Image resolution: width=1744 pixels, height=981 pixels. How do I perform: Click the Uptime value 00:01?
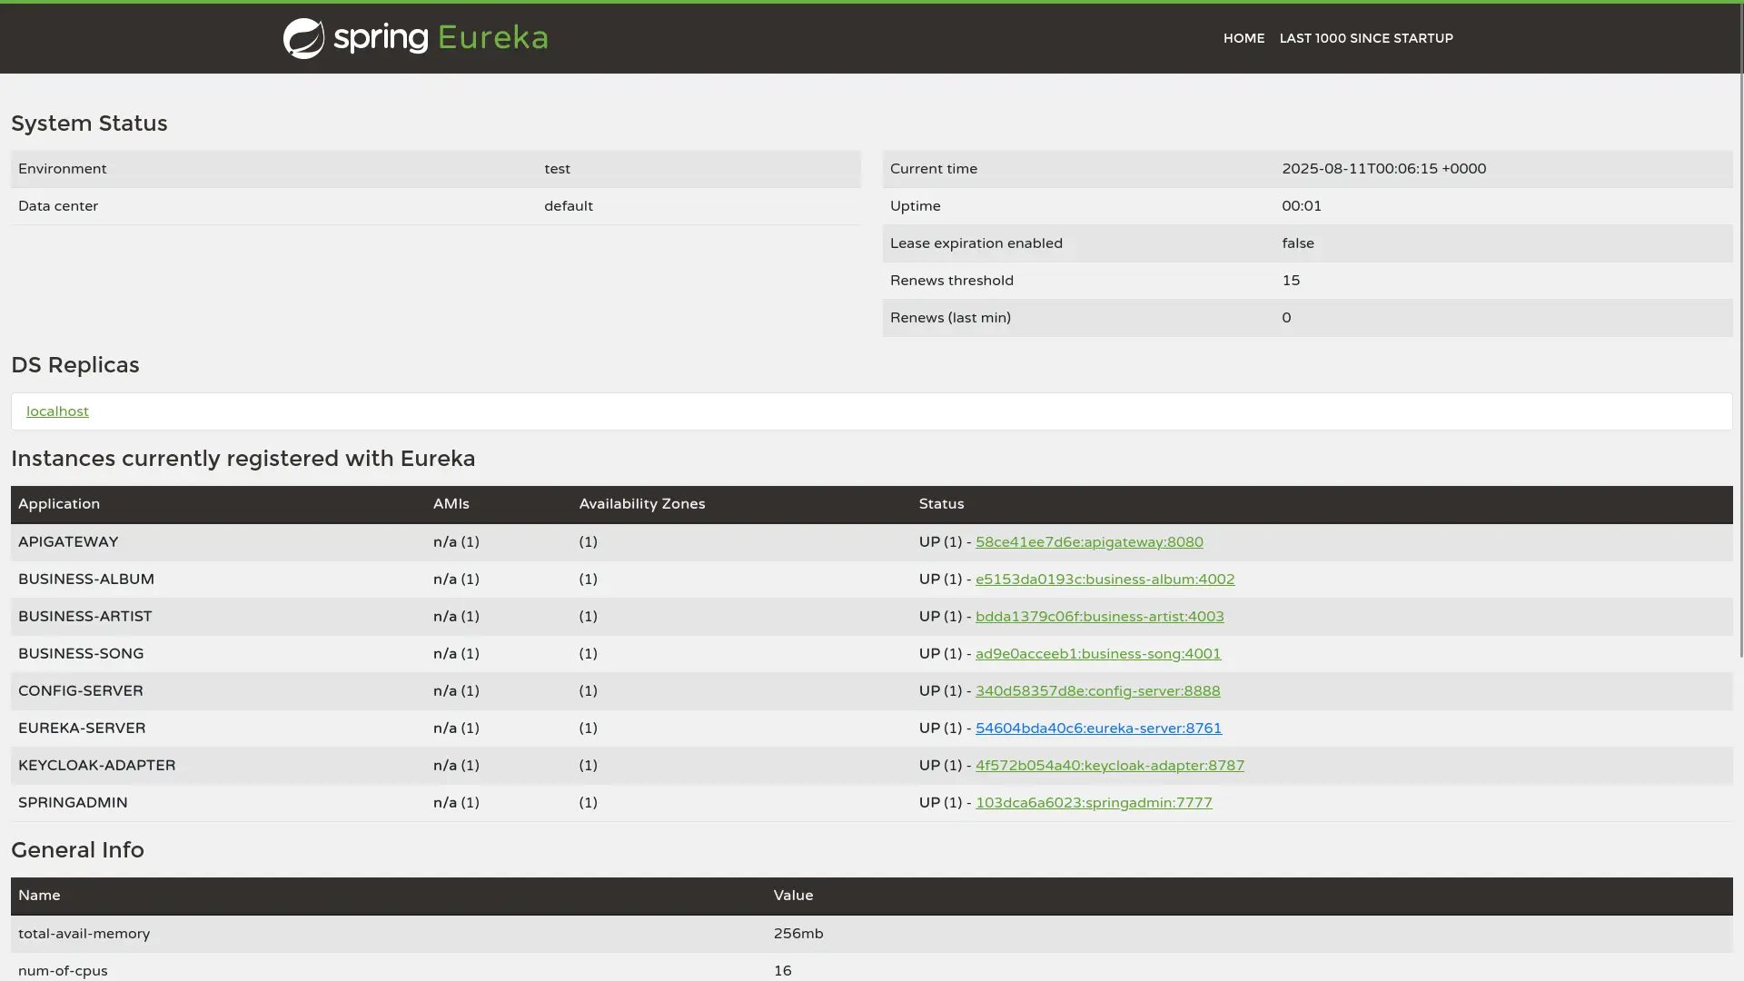click(x=1302, y=206)
